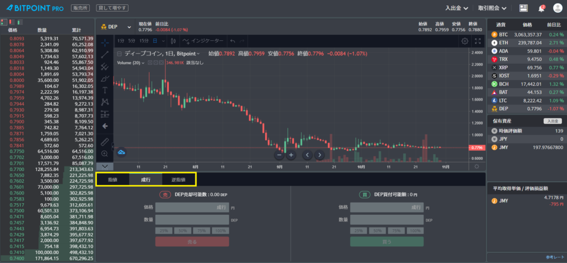Select the 日 daily chart interval

155,41
